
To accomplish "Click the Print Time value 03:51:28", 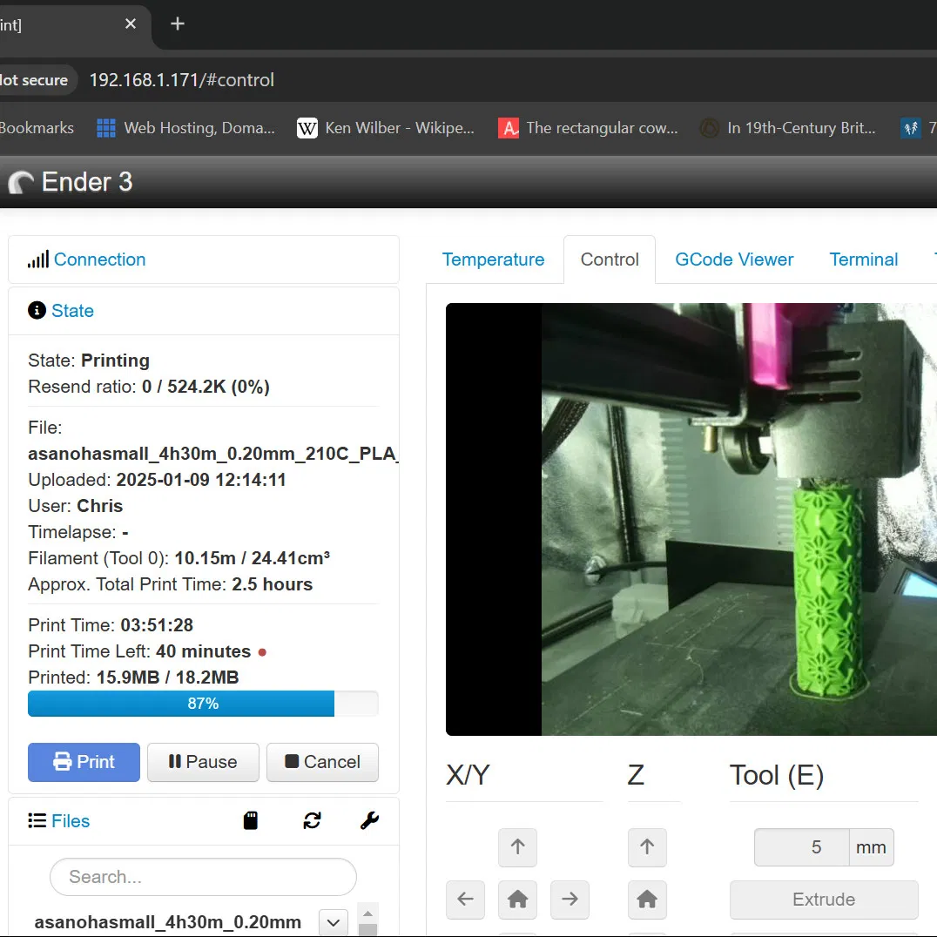I will (157, 625).
